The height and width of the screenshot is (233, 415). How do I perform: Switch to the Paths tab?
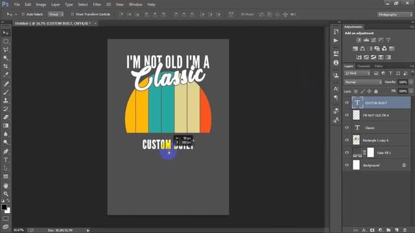[x=379, y=66]
